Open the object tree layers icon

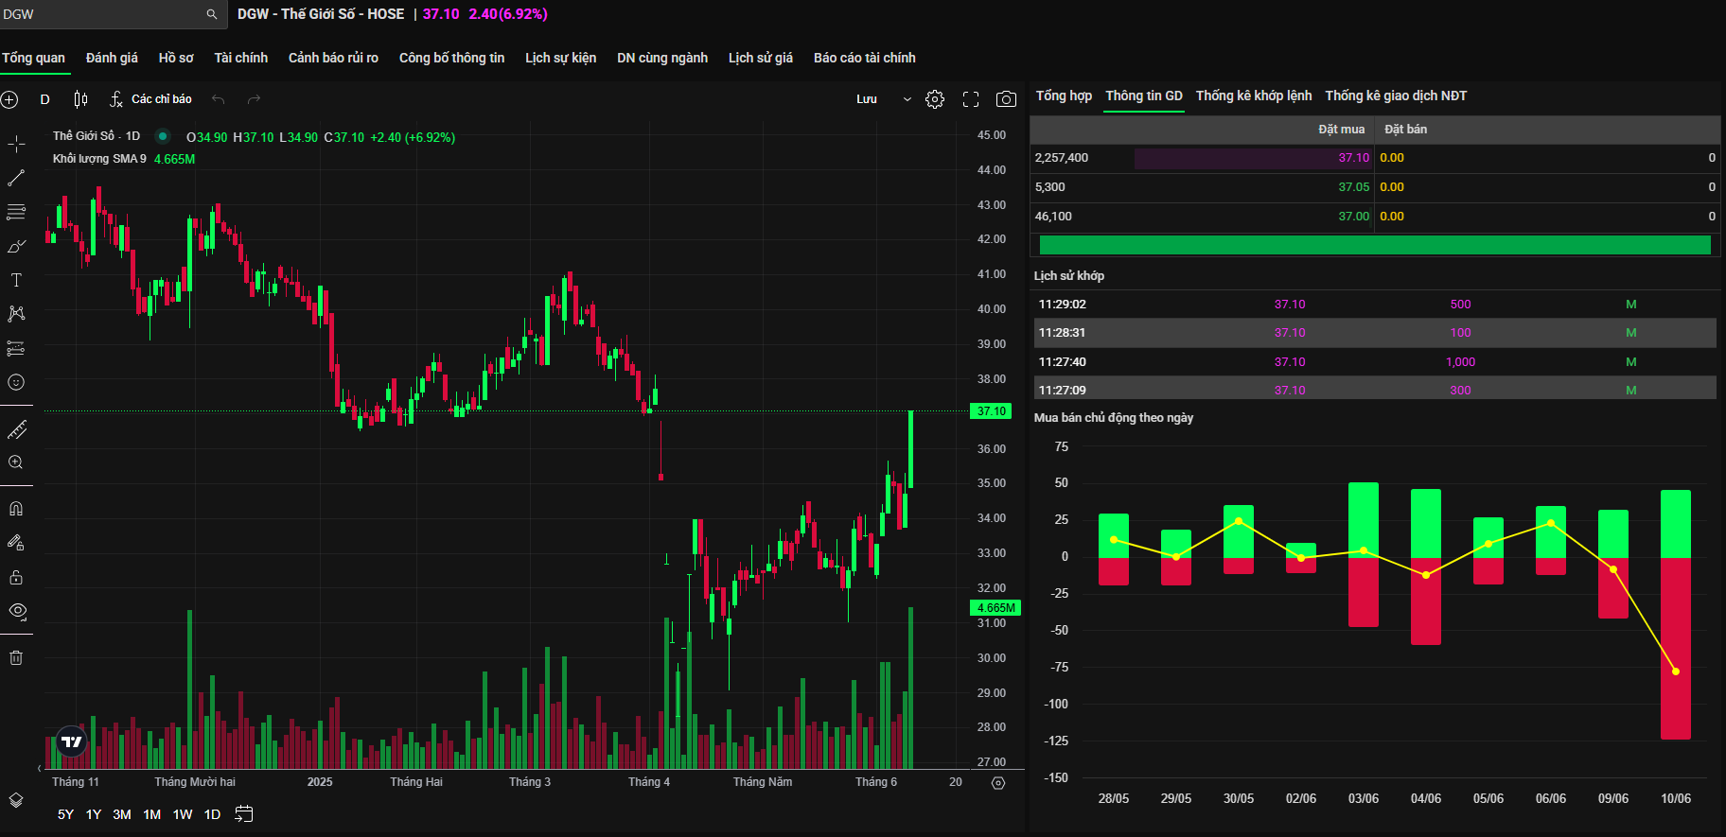(16, 800)
